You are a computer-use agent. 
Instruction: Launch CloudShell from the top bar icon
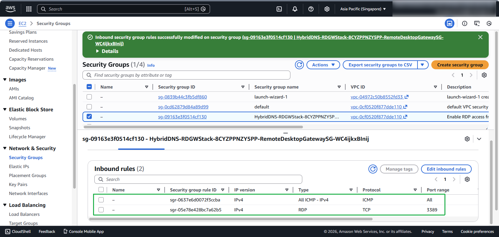(279, 9)
